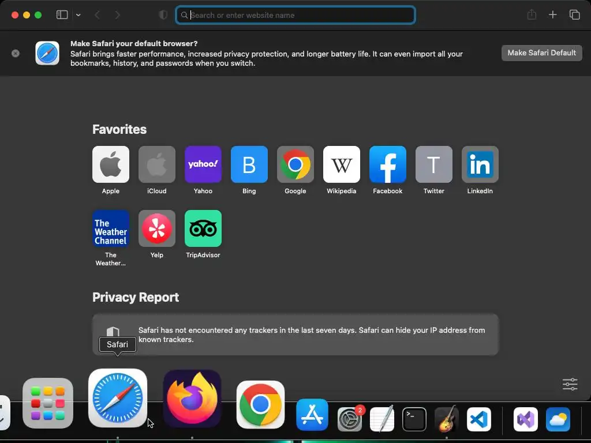Open the Facebook favorite

[x=388, y=164]
